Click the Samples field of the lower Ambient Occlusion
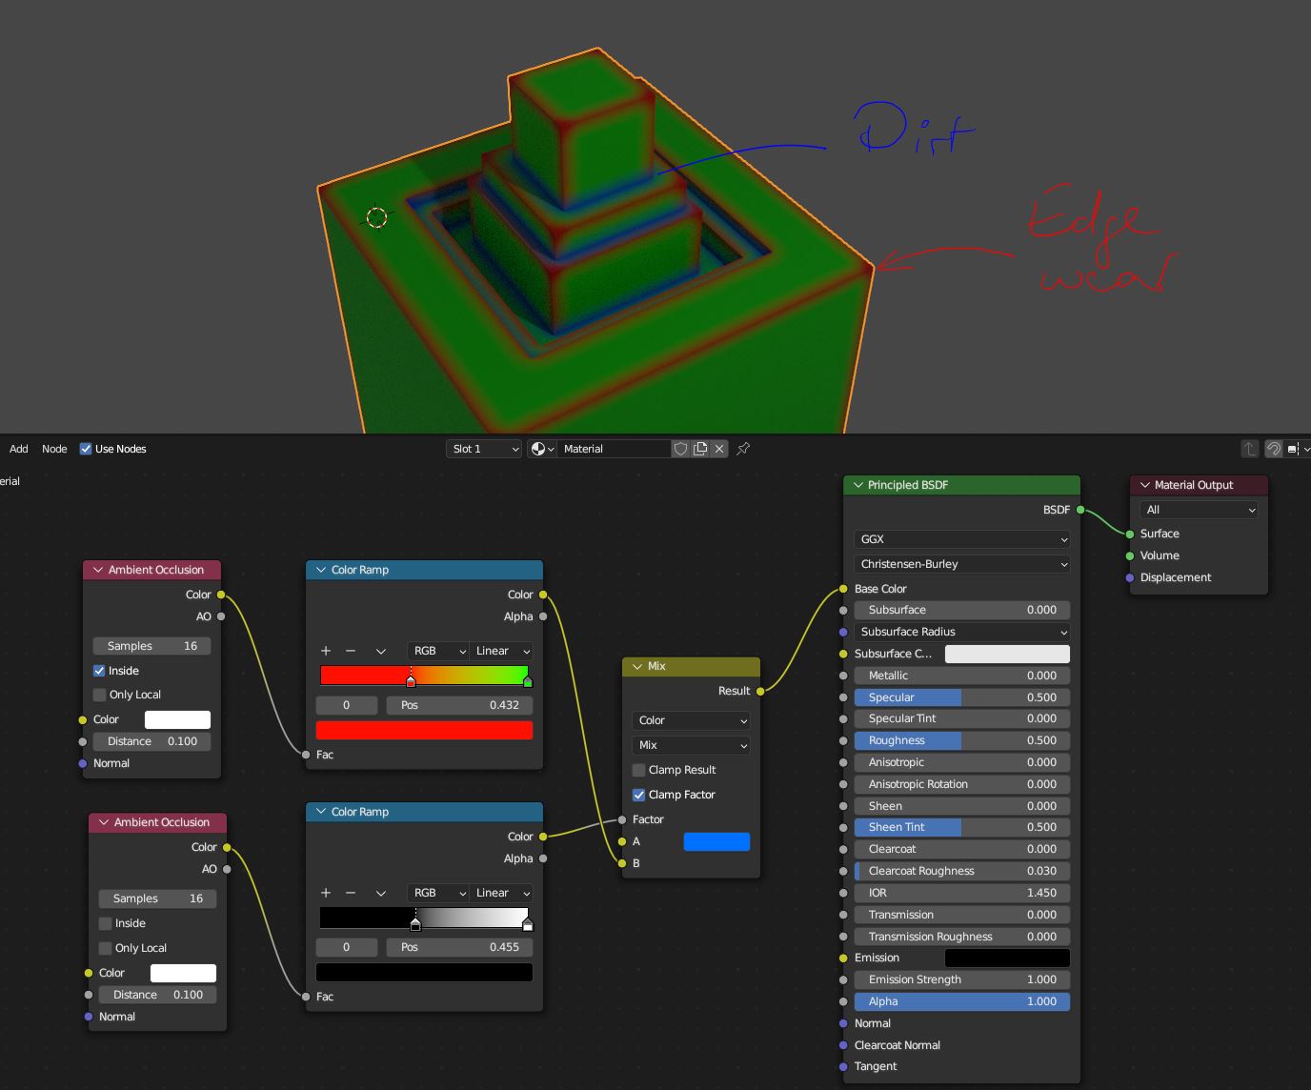The width and height of the screenshot is (1311, 1090). click(157, 898)
